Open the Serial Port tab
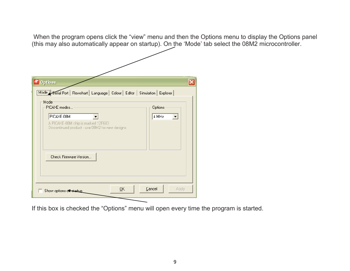The image size is (350, 271). [x=60, y=93]
